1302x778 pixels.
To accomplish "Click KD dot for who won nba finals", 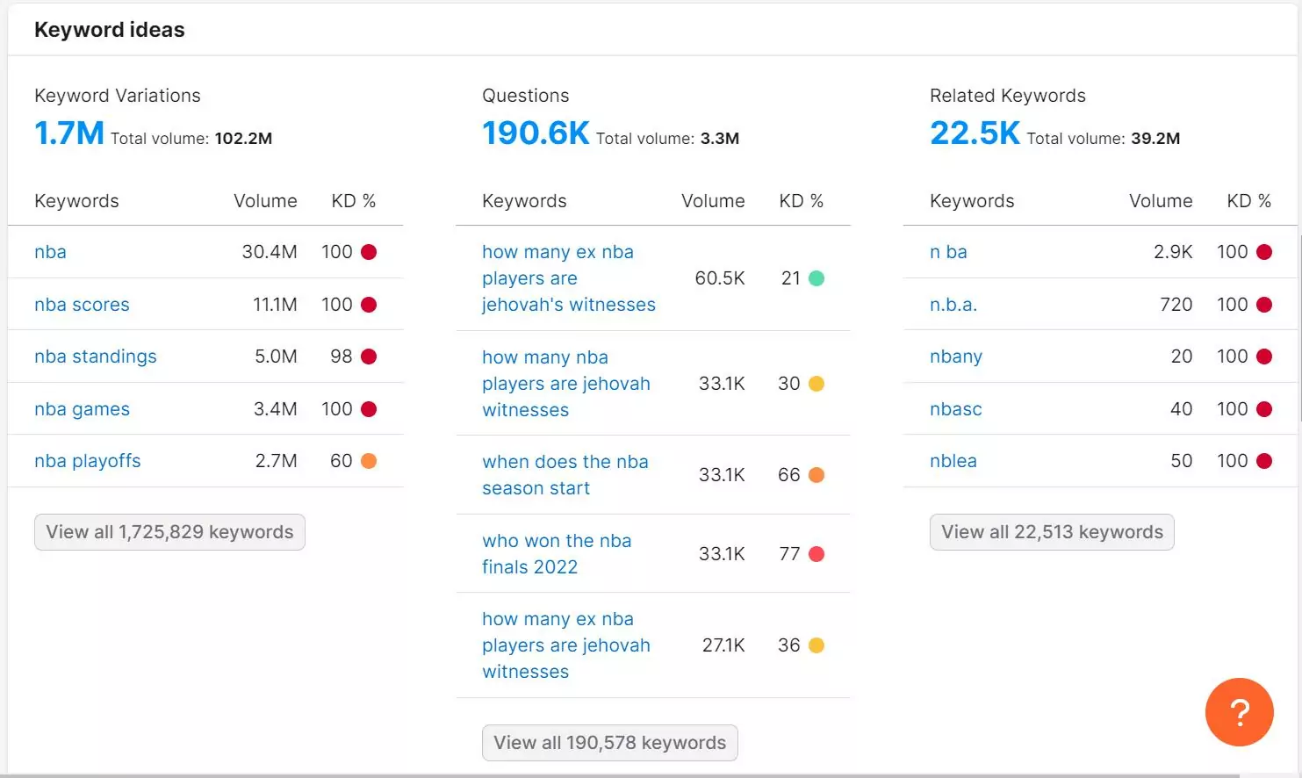I will click(816, 554).
